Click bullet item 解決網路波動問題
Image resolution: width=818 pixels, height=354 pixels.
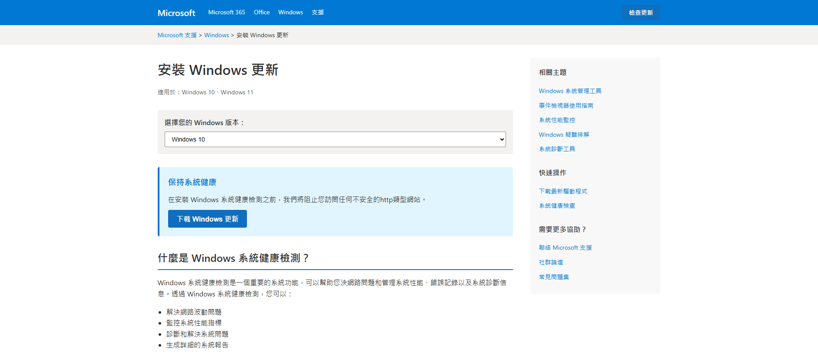(194, 312)
